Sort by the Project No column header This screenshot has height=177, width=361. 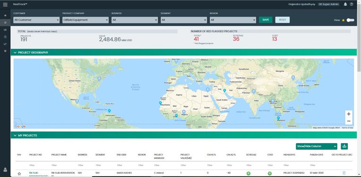tap(35, 155)
